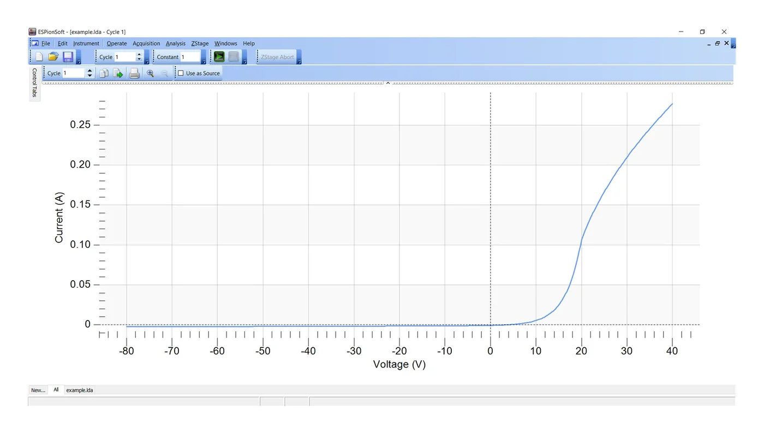The height and width of the screenshot is (434, 764).
Task: Click the gray stop acquisition icon
Action: click(x=234, y=57)
